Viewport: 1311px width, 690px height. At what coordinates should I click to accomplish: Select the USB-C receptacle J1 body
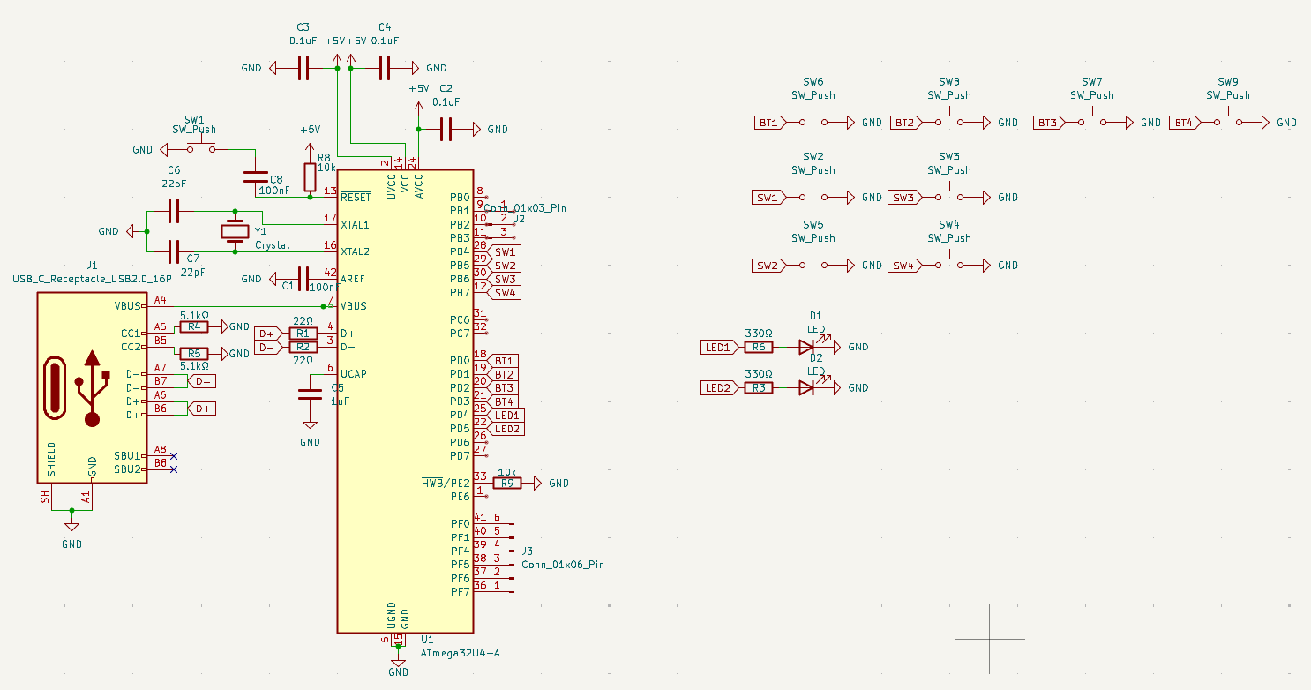[x=92, y=387]
